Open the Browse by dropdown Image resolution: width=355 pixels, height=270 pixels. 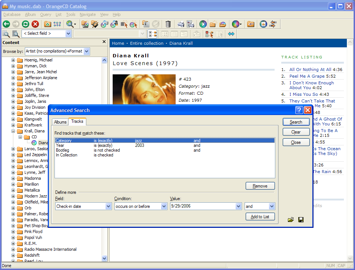(86, 51)
